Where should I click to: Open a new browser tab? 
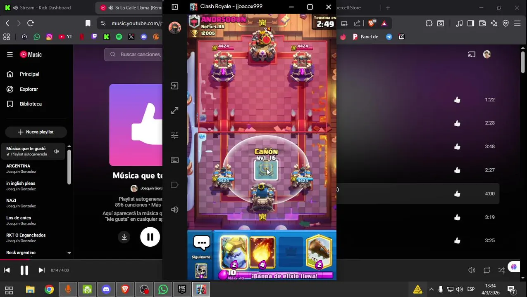click(388, 7)
